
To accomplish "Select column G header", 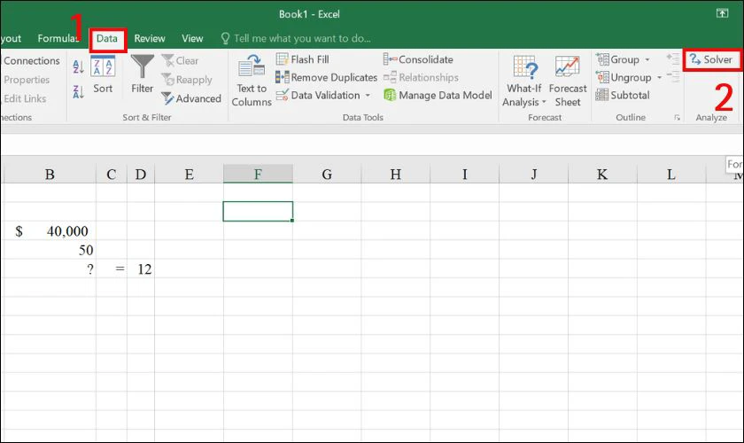I will pyautogui.click(x=327, y=175).
